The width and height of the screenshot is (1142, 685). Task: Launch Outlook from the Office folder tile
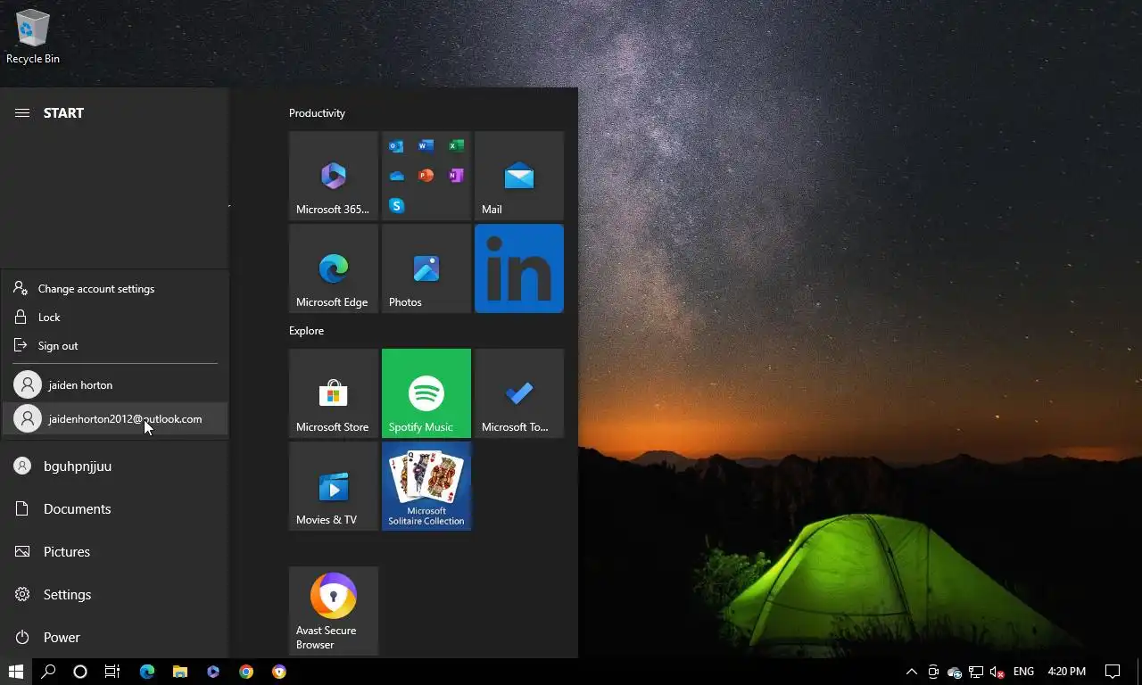pos(397,146)
